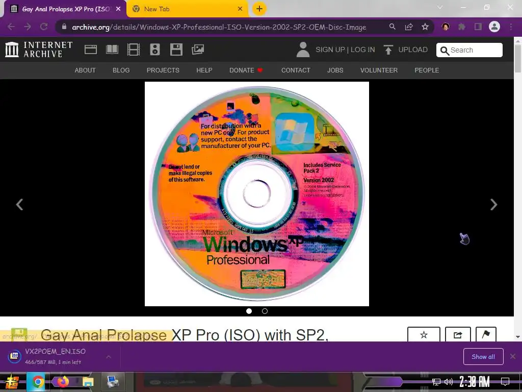Screen dimensions: 522x392
Task: Open the notifications center icon
Action: 505,382
